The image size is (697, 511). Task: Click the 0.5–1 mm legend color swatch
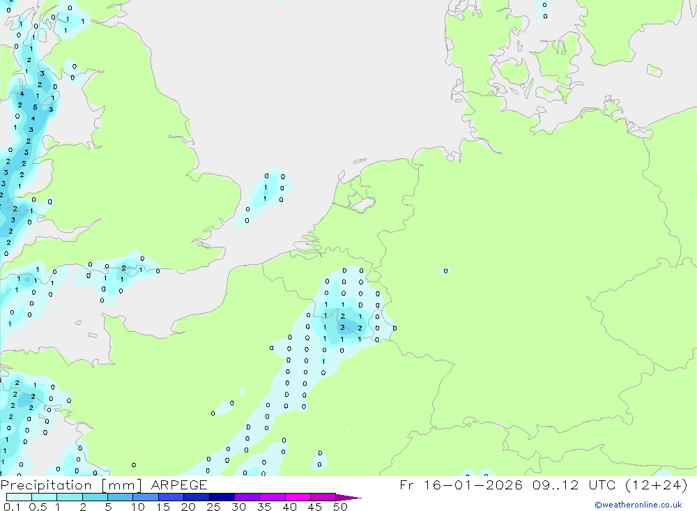point(45,497)
